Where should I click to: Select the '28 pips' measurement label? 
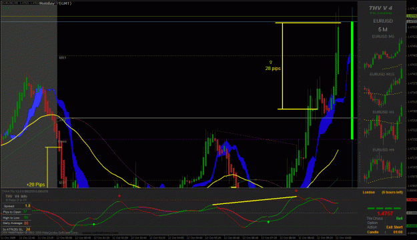(273, 68)
